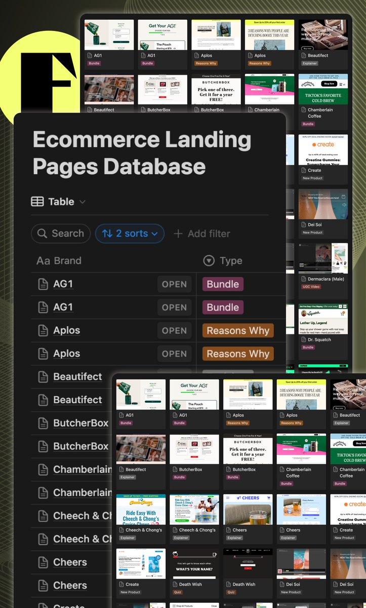The width and height of the screenshot is (366, 608).
Task: Open the first Beautifect row in the table
Action: (77, 376)
